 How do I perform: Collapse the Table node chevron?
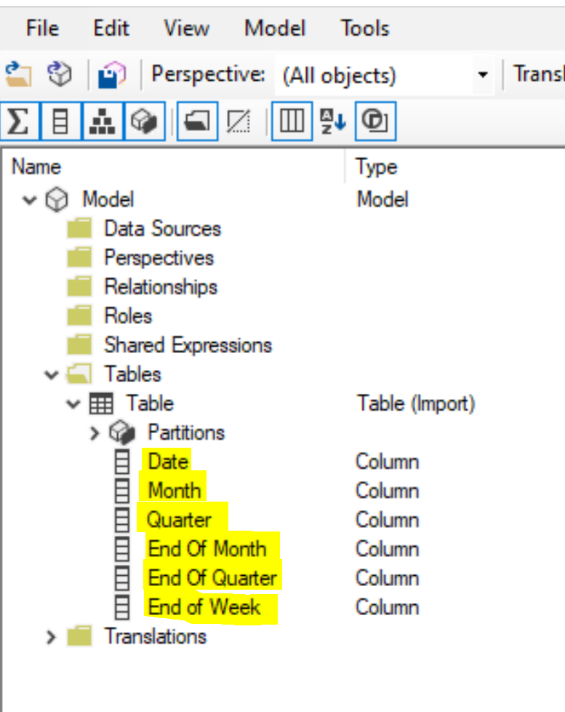73,403
